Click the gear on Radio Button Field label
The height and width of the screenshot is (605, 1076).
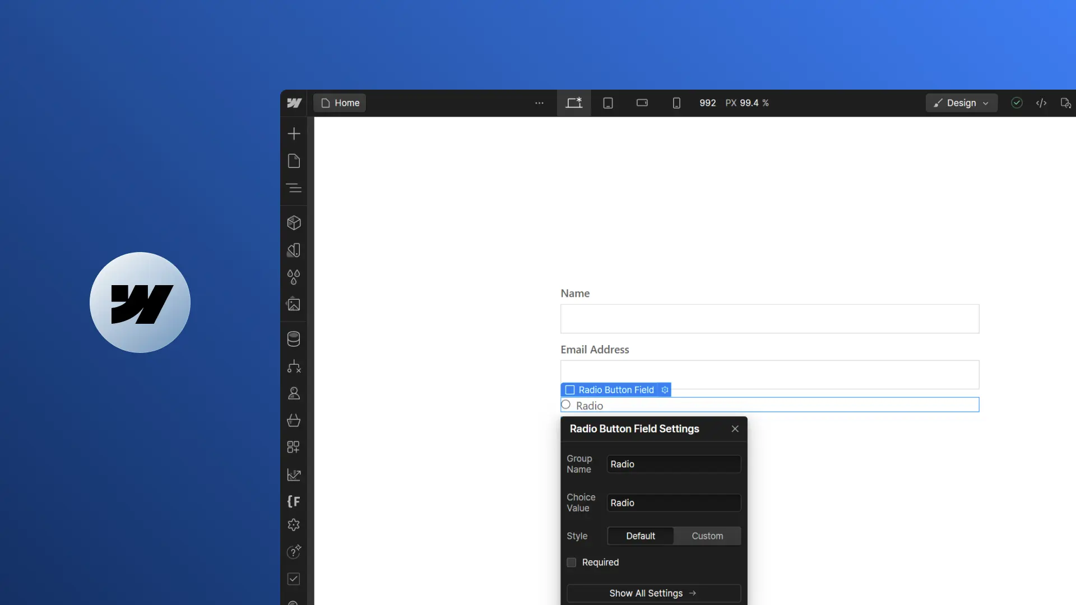(x=665, y=390)
